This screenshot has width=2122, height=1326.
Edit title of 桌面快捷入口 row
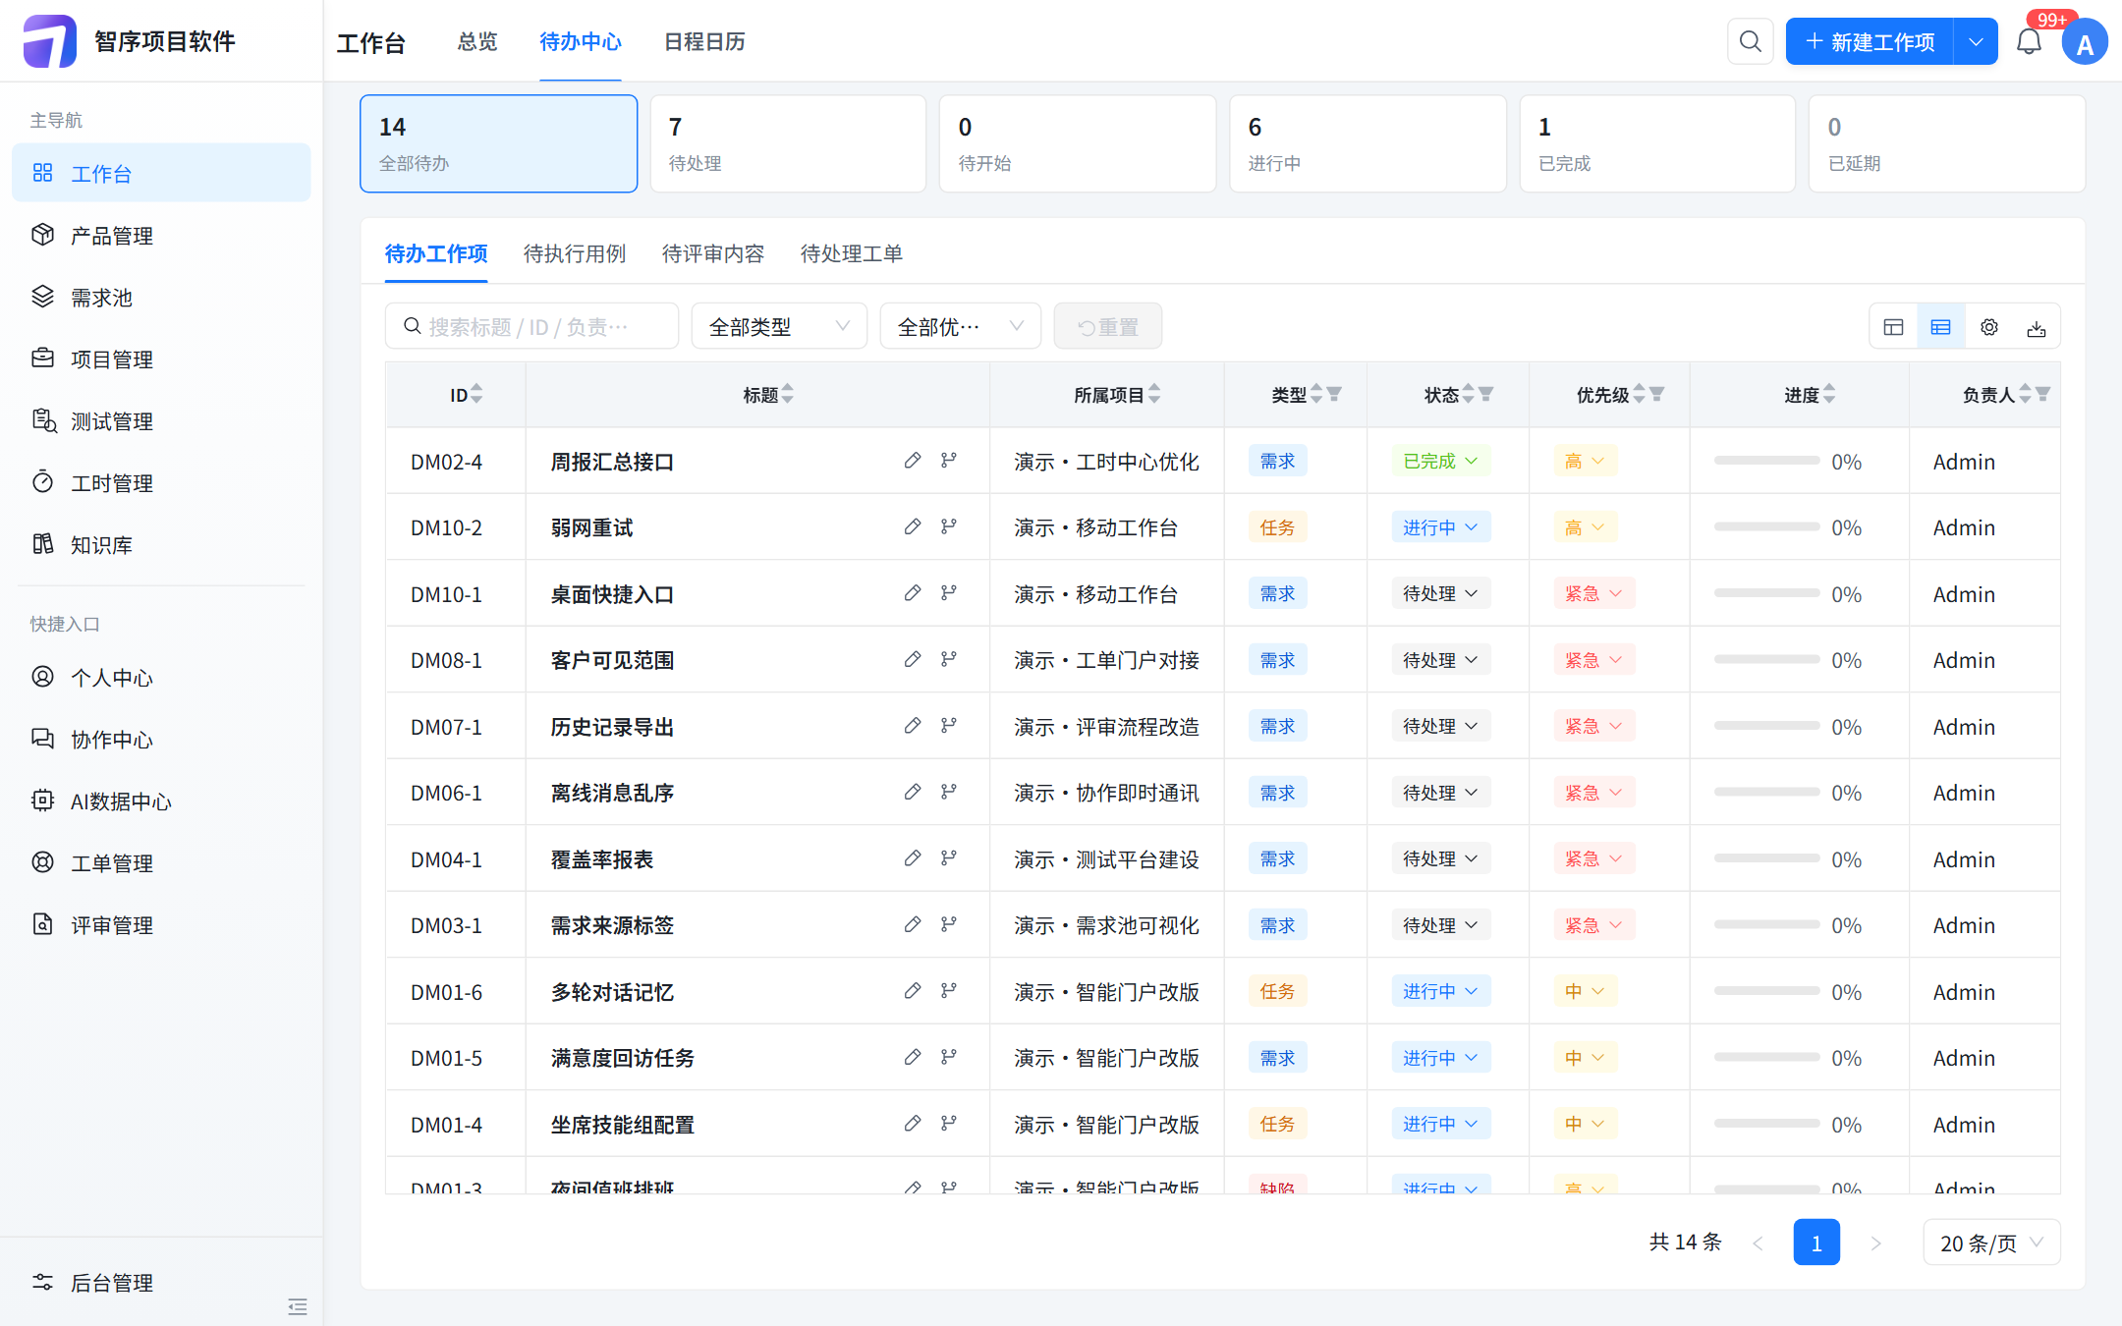913,593
